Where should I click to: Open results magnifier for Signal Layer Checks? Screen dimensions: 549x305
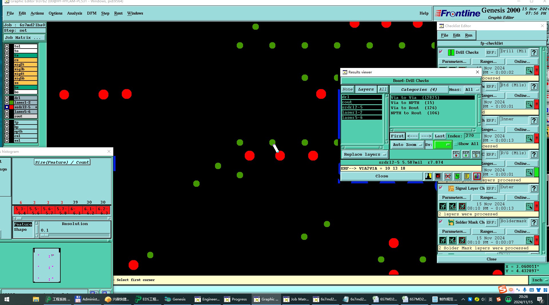pos(529,206)
